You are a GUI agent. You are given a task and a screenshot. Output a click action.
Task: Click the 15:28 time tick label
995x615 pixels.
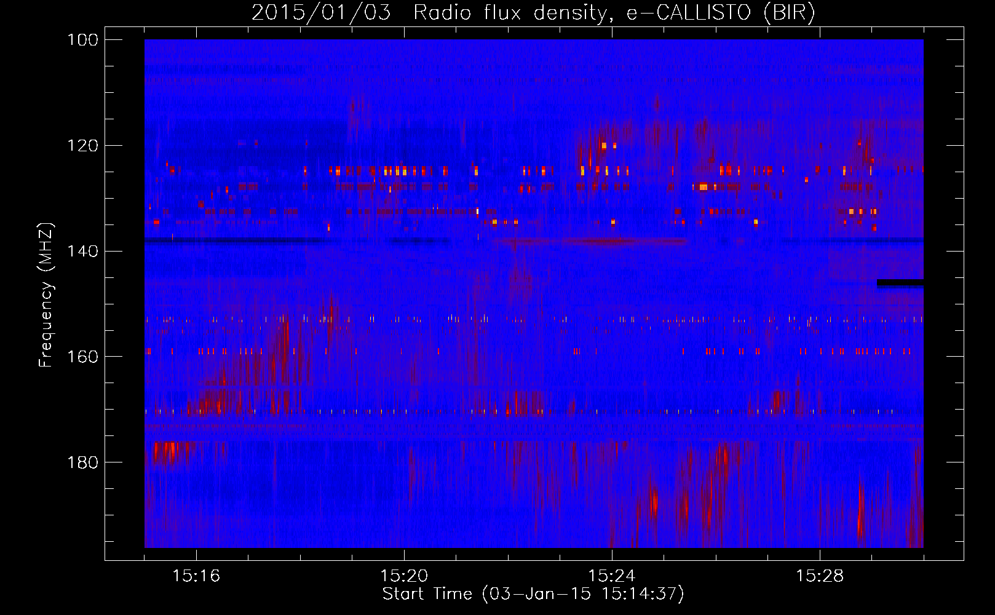click(820, 576)
